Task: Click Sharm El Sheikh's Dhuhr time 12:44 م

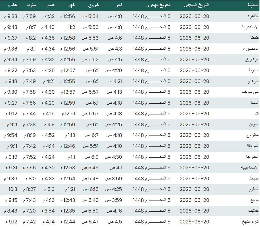Action: [x=68, y=222]
